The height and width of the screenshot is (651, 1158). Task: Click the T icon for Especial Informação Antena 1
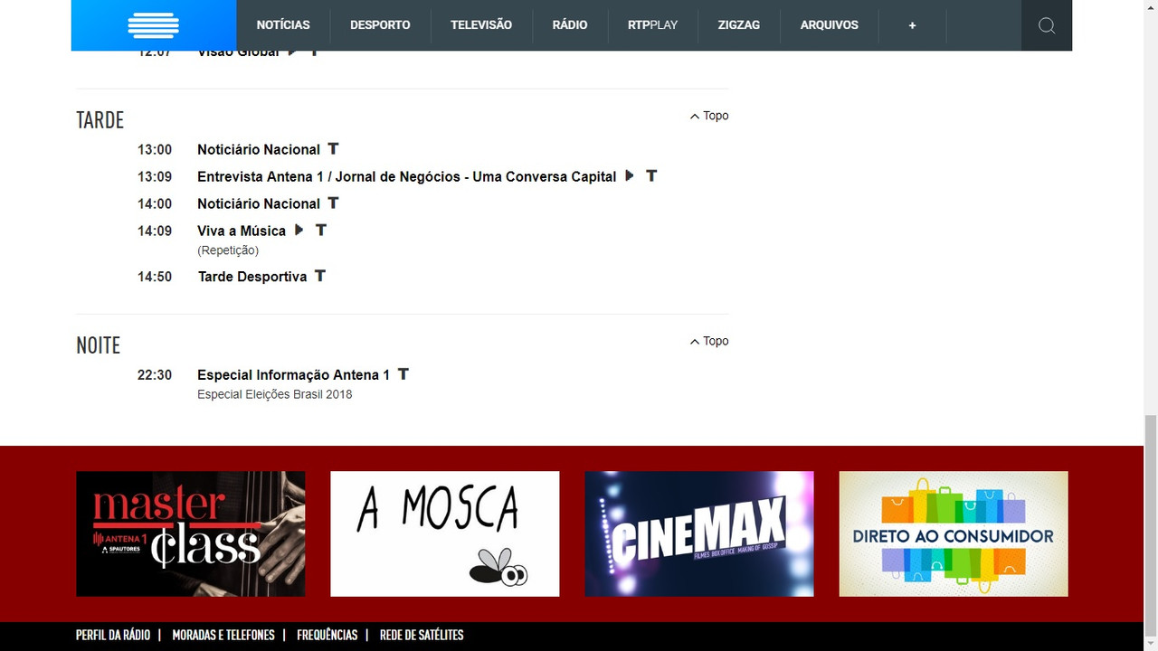(403, 373)
